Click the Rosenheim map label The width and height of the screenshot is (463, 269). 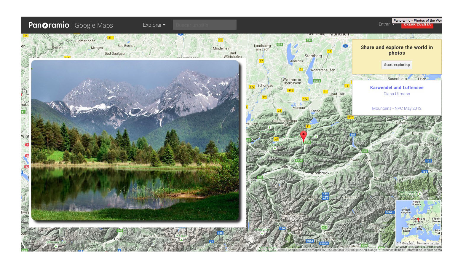(x=397, y=79)
